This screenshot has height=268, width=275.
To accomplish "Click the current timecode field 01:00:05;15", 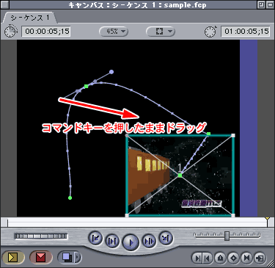I will point(246,32).
